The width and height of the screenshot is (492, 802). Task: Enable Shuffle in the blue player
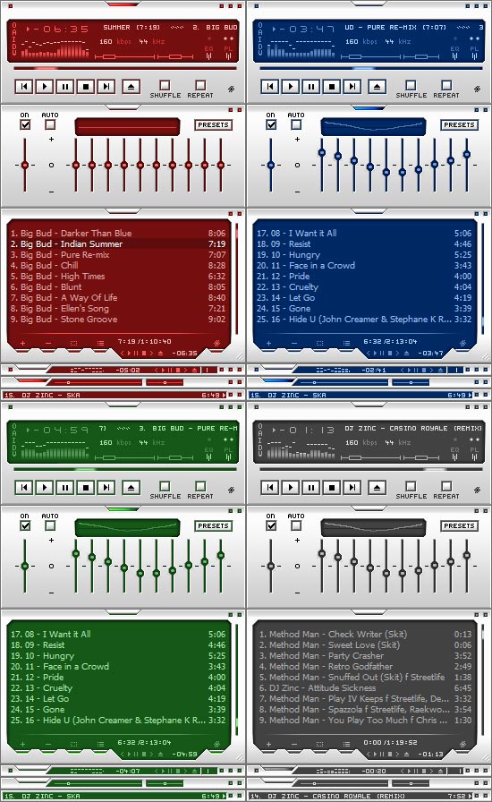411,85
